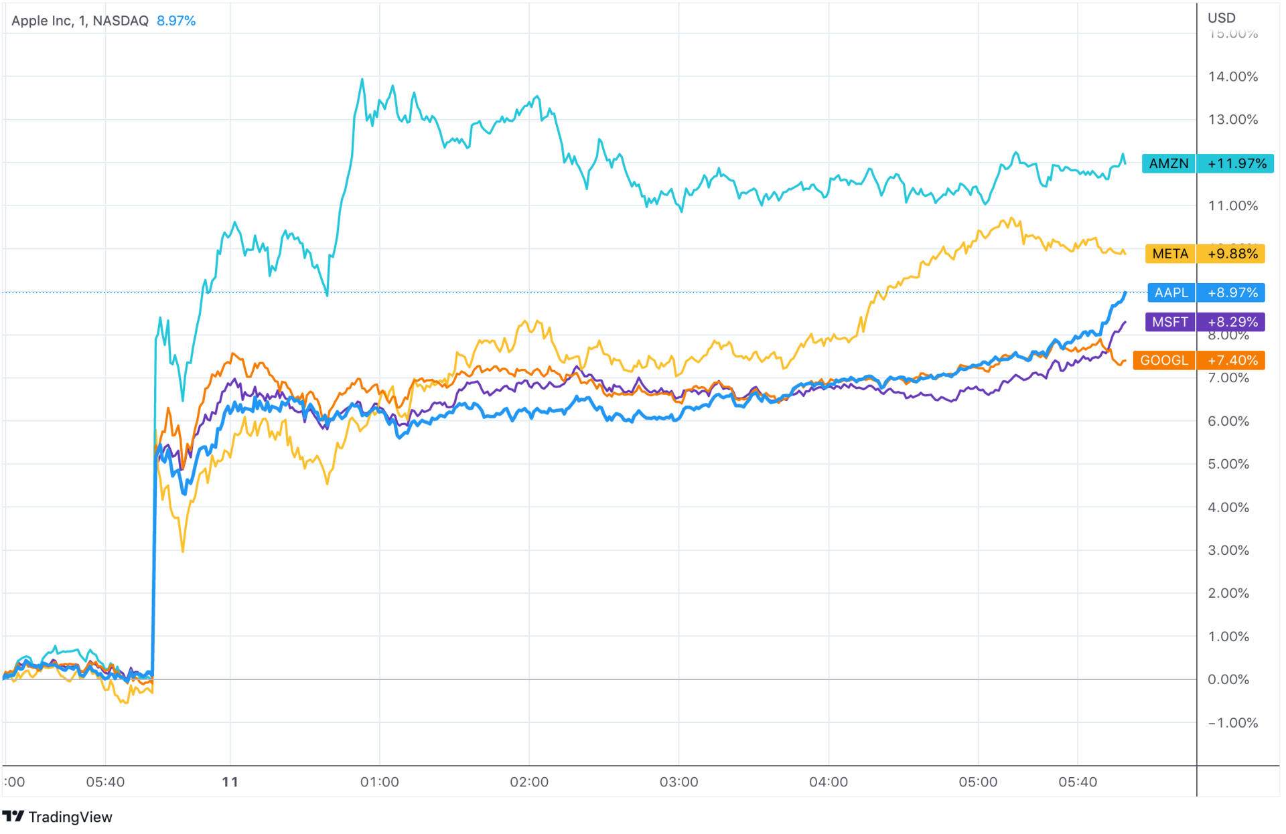
Task: Open the USD currency selector
Action: (x=1221, y=18)
